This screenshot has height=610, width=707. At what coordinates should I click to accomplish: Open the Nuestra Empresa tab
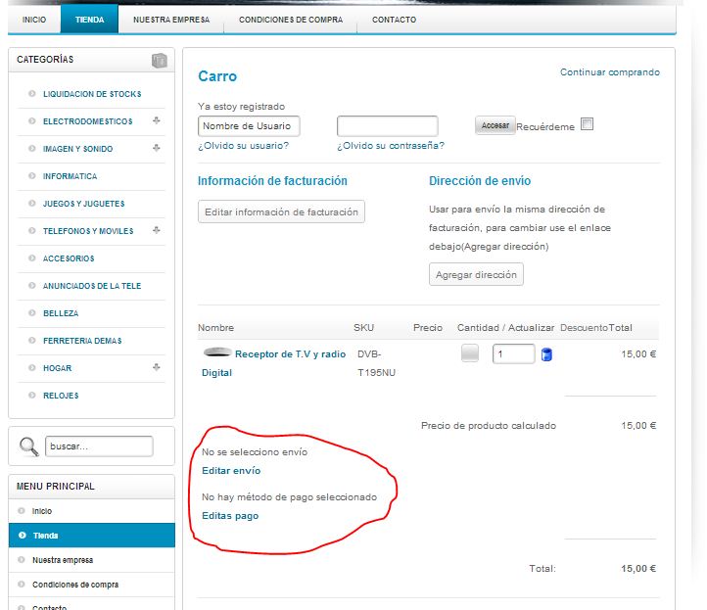(171, 20)
